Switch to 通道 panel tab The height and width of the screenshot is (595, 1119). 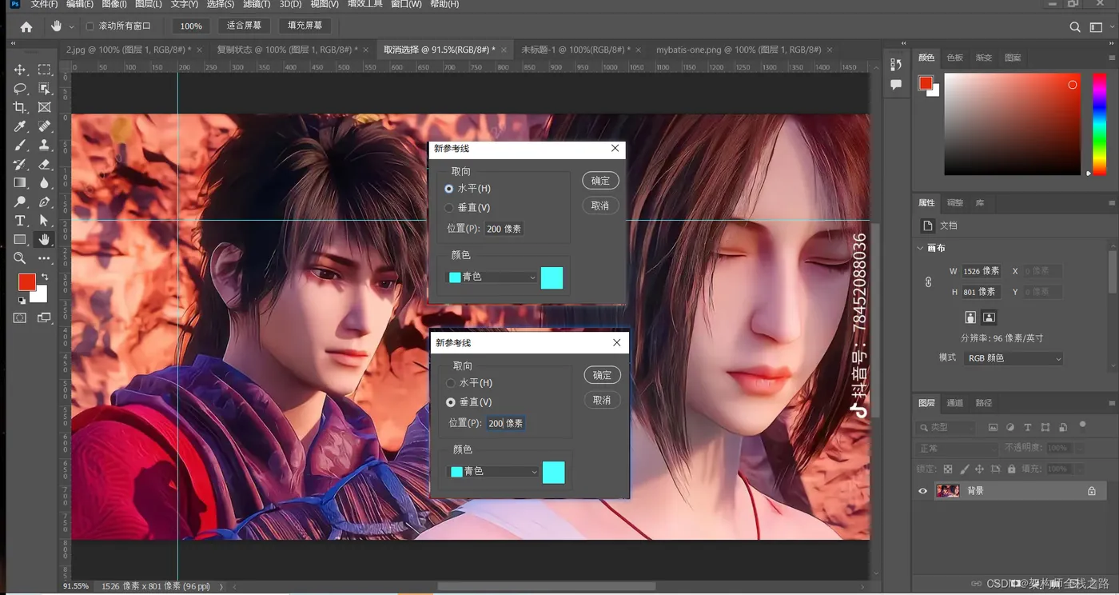(x=954, y=403)
